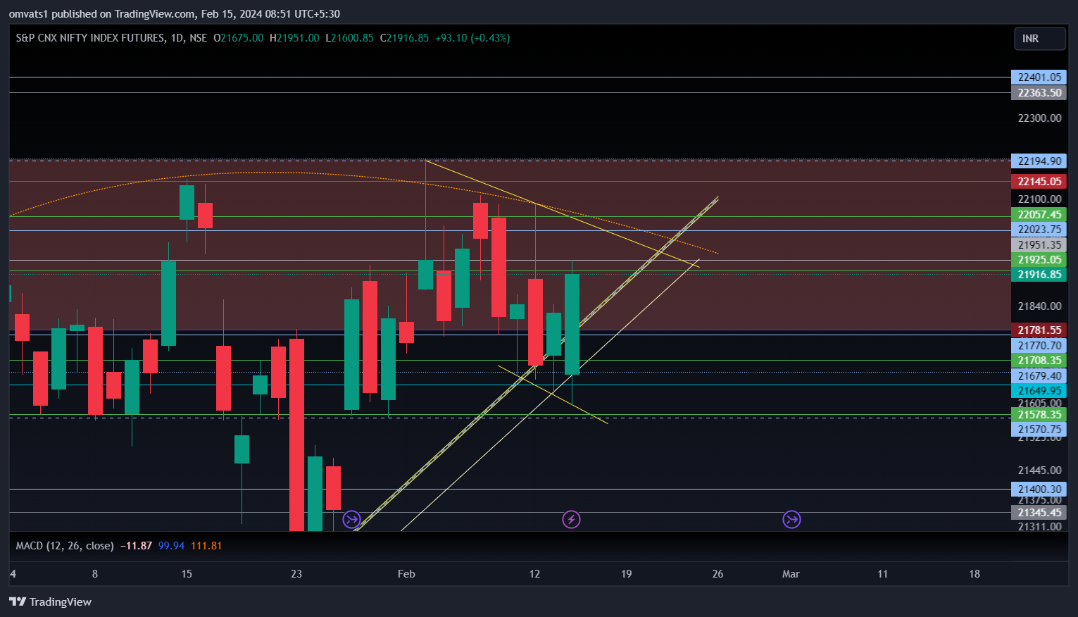Select the 21400.30 price label

pyautogui.click(x=1039, y=490)
